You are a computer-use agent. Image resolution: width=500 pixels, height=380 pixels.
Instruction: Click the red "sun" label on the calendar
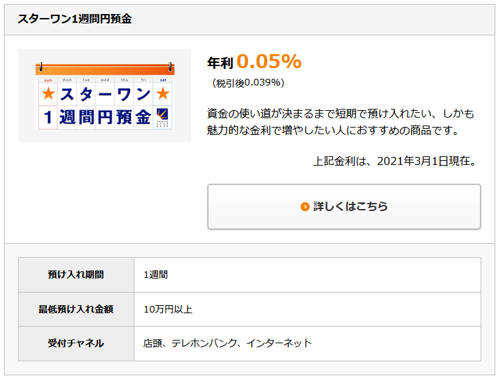[x=47, y=79]
